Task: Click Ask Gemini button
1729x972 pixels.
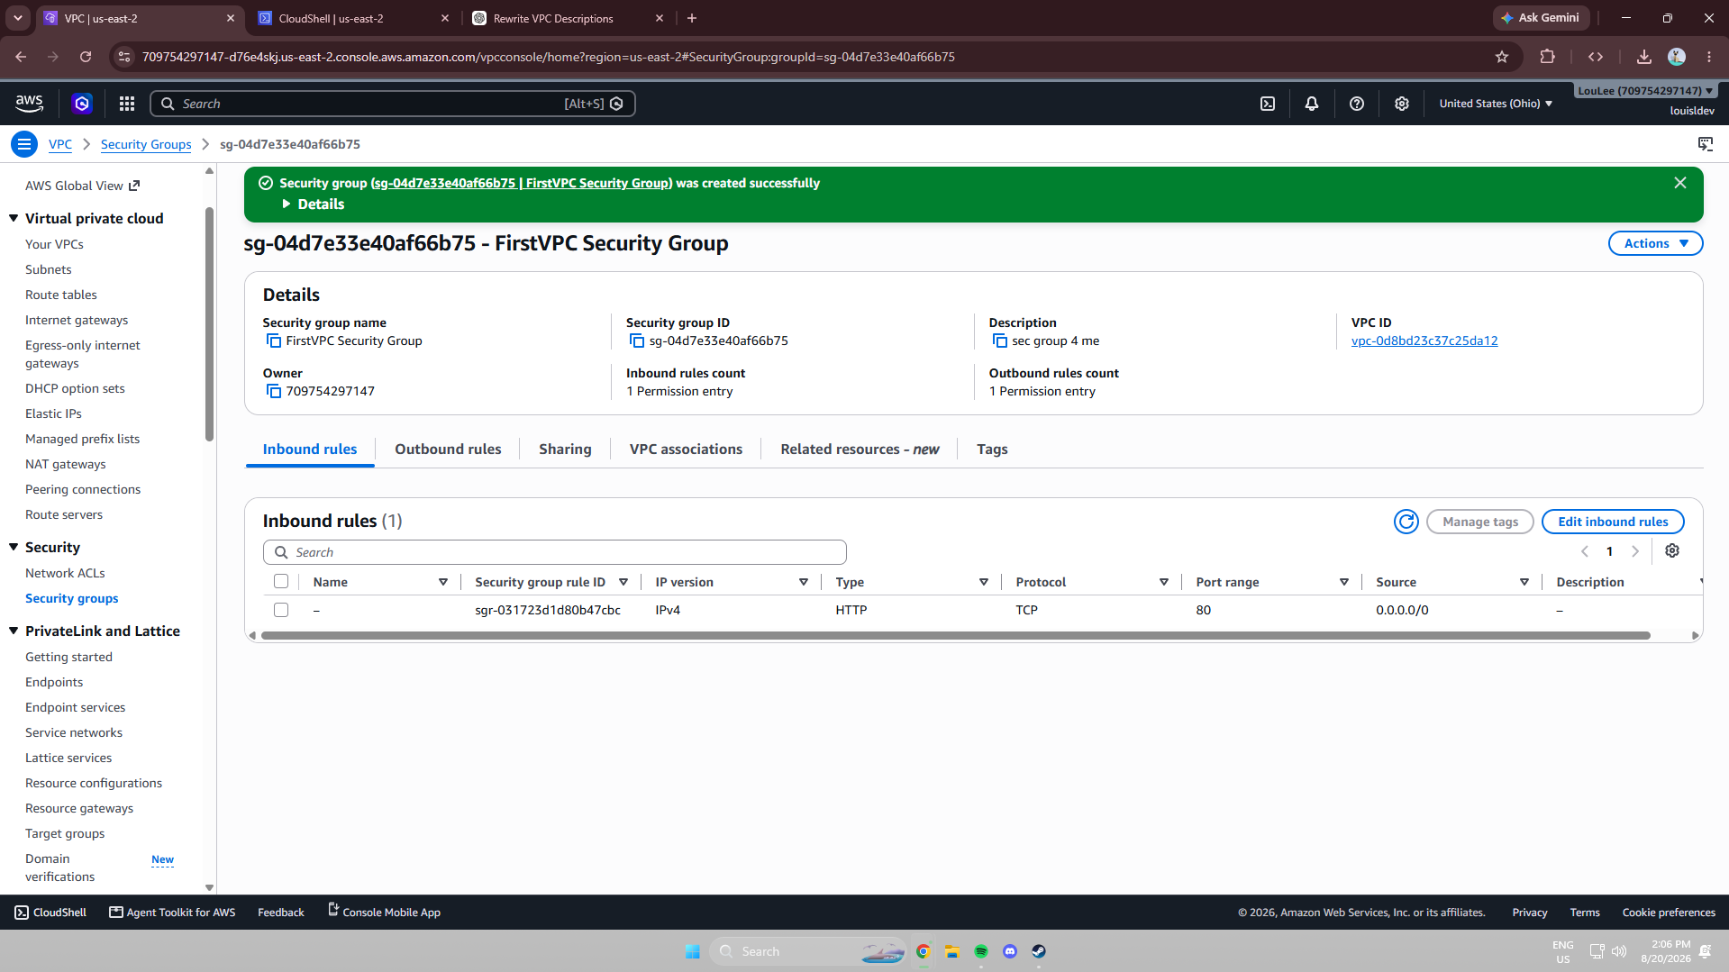Action: click(1541, 18)
